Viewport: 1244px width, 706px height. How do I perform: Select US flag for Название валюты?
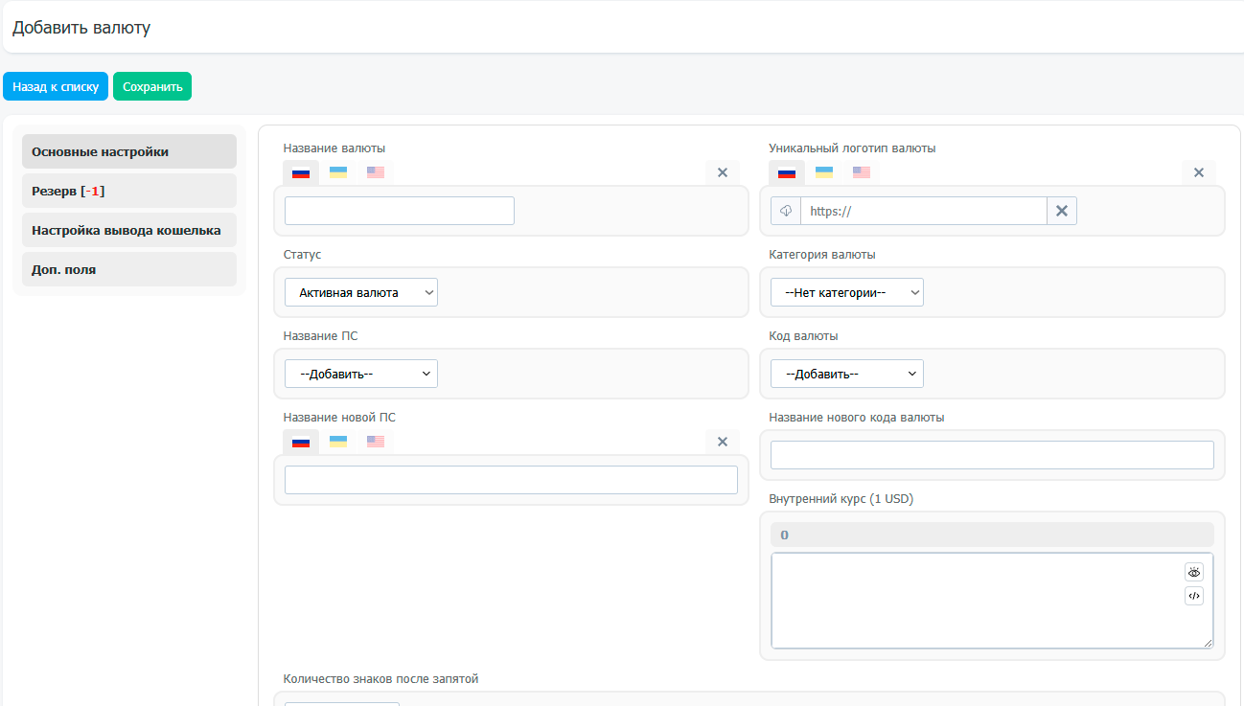point(376,172)
